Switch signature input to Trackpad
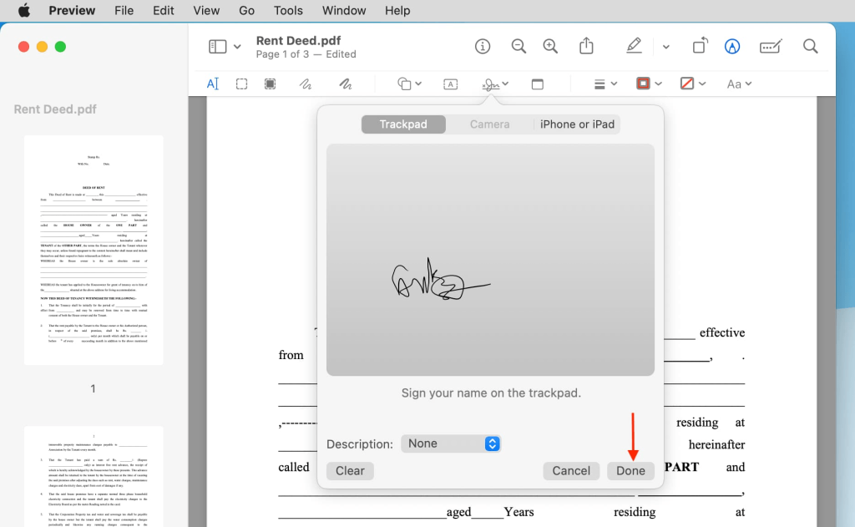The width and height of the screenshot is (855, 527). coord(403,124)
